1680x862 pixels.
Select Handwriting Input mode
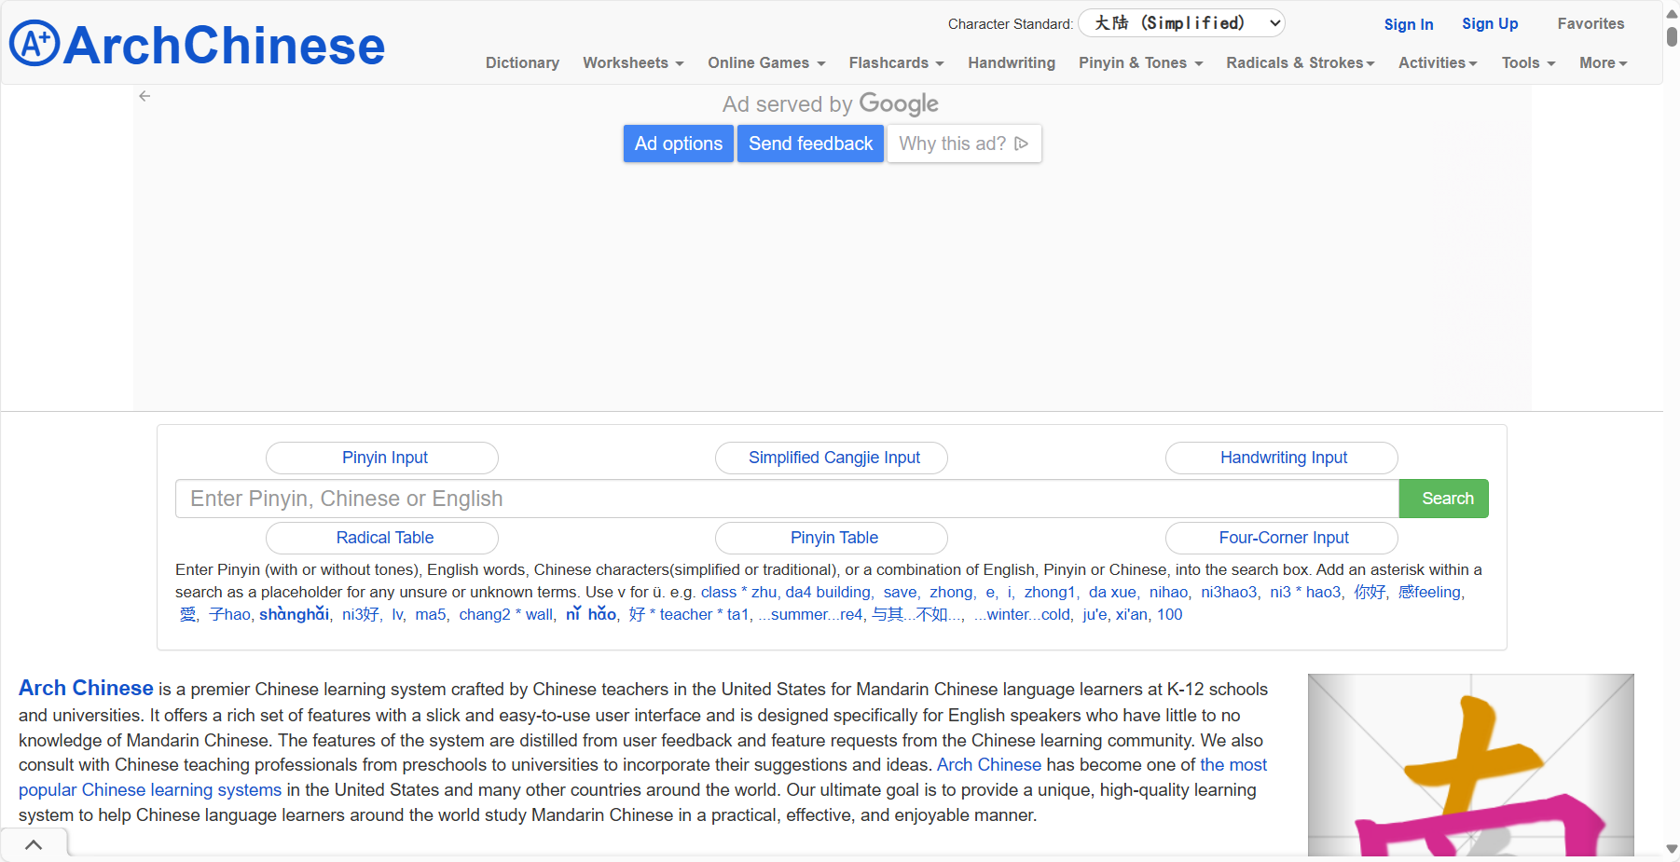click(x=1282, y=458)
